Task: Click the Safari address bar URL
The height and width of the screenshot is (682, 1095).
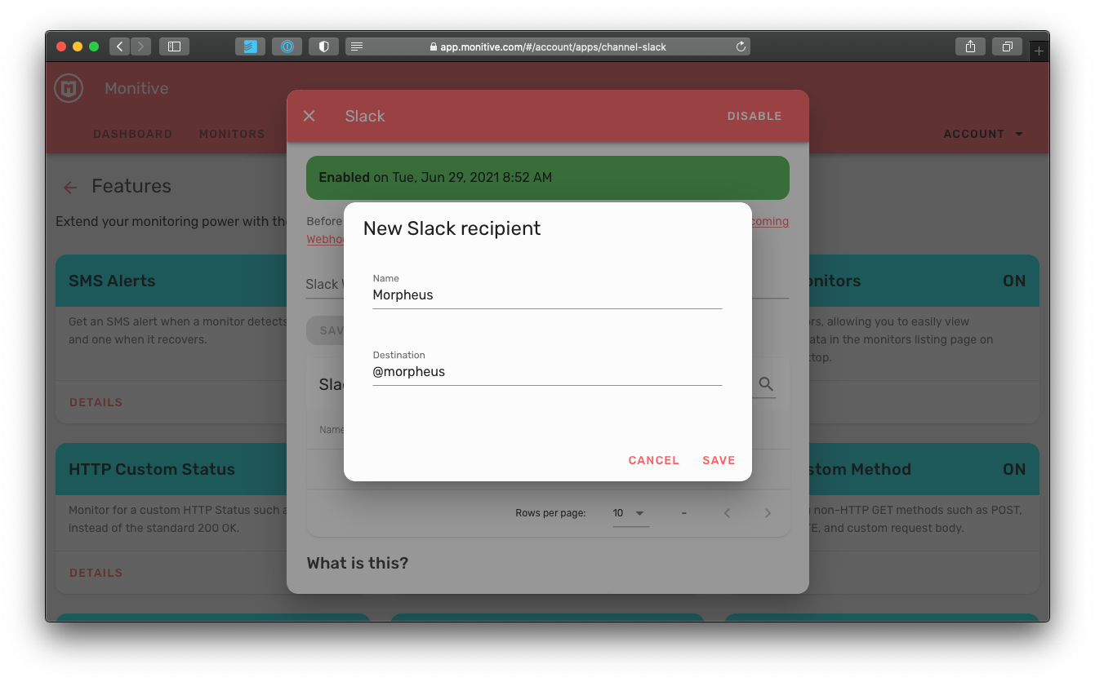Action: pos(547,46)
